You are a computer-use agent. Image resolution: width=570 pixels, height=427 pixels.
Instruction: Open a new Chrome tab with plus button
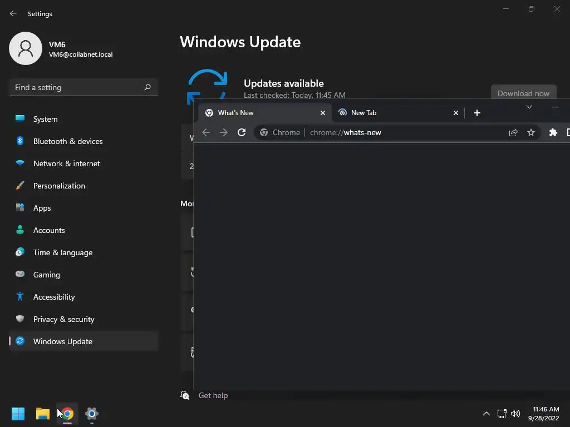(477, 113)
